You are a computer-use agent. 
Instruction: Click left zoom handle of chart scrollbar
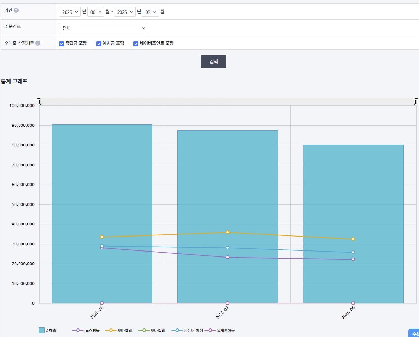coord(39,102)
